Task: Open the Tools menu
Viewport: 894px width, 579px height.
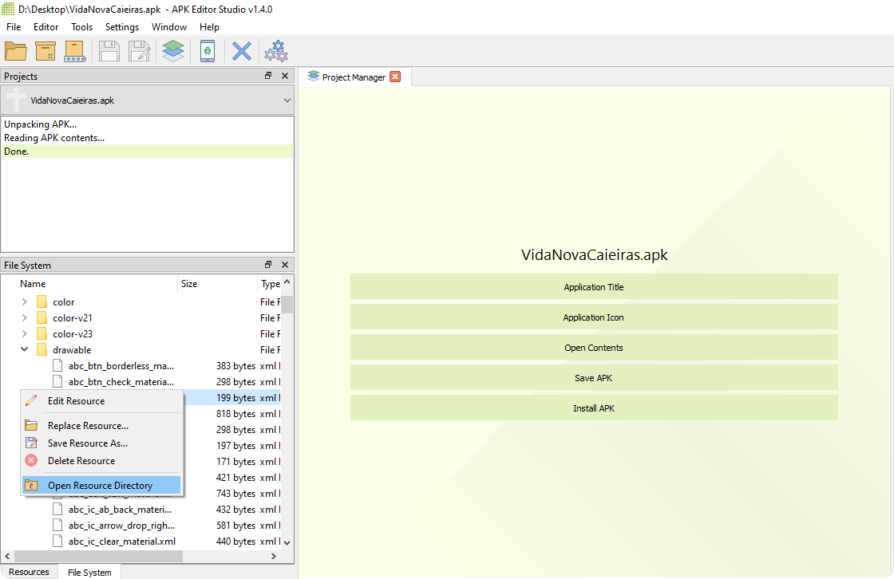Action: (81, 27)
